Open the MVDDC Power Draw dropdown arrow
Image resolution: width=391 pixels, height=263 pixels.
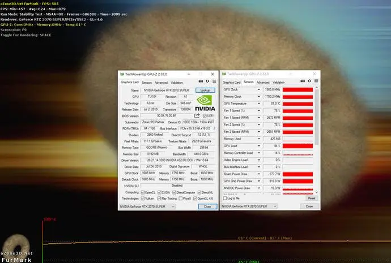pos(258,188)
